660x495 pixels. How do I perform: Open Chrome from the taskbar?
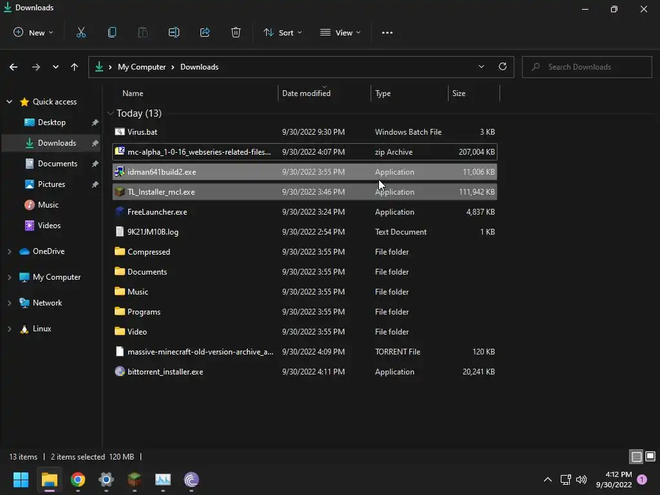pyautogui.click(x=78, y=480)
